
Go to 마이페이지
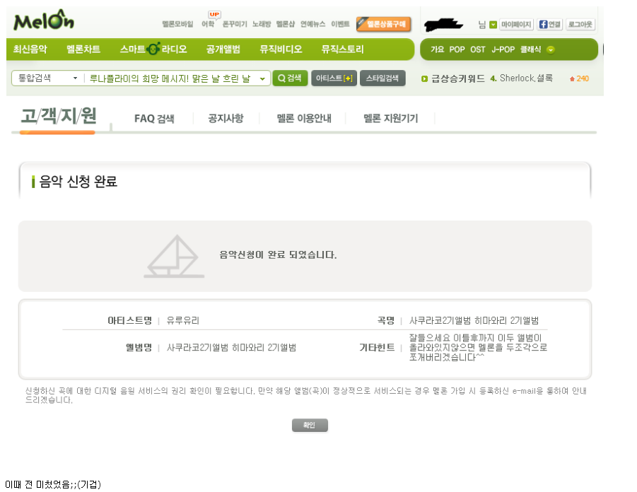516,24
